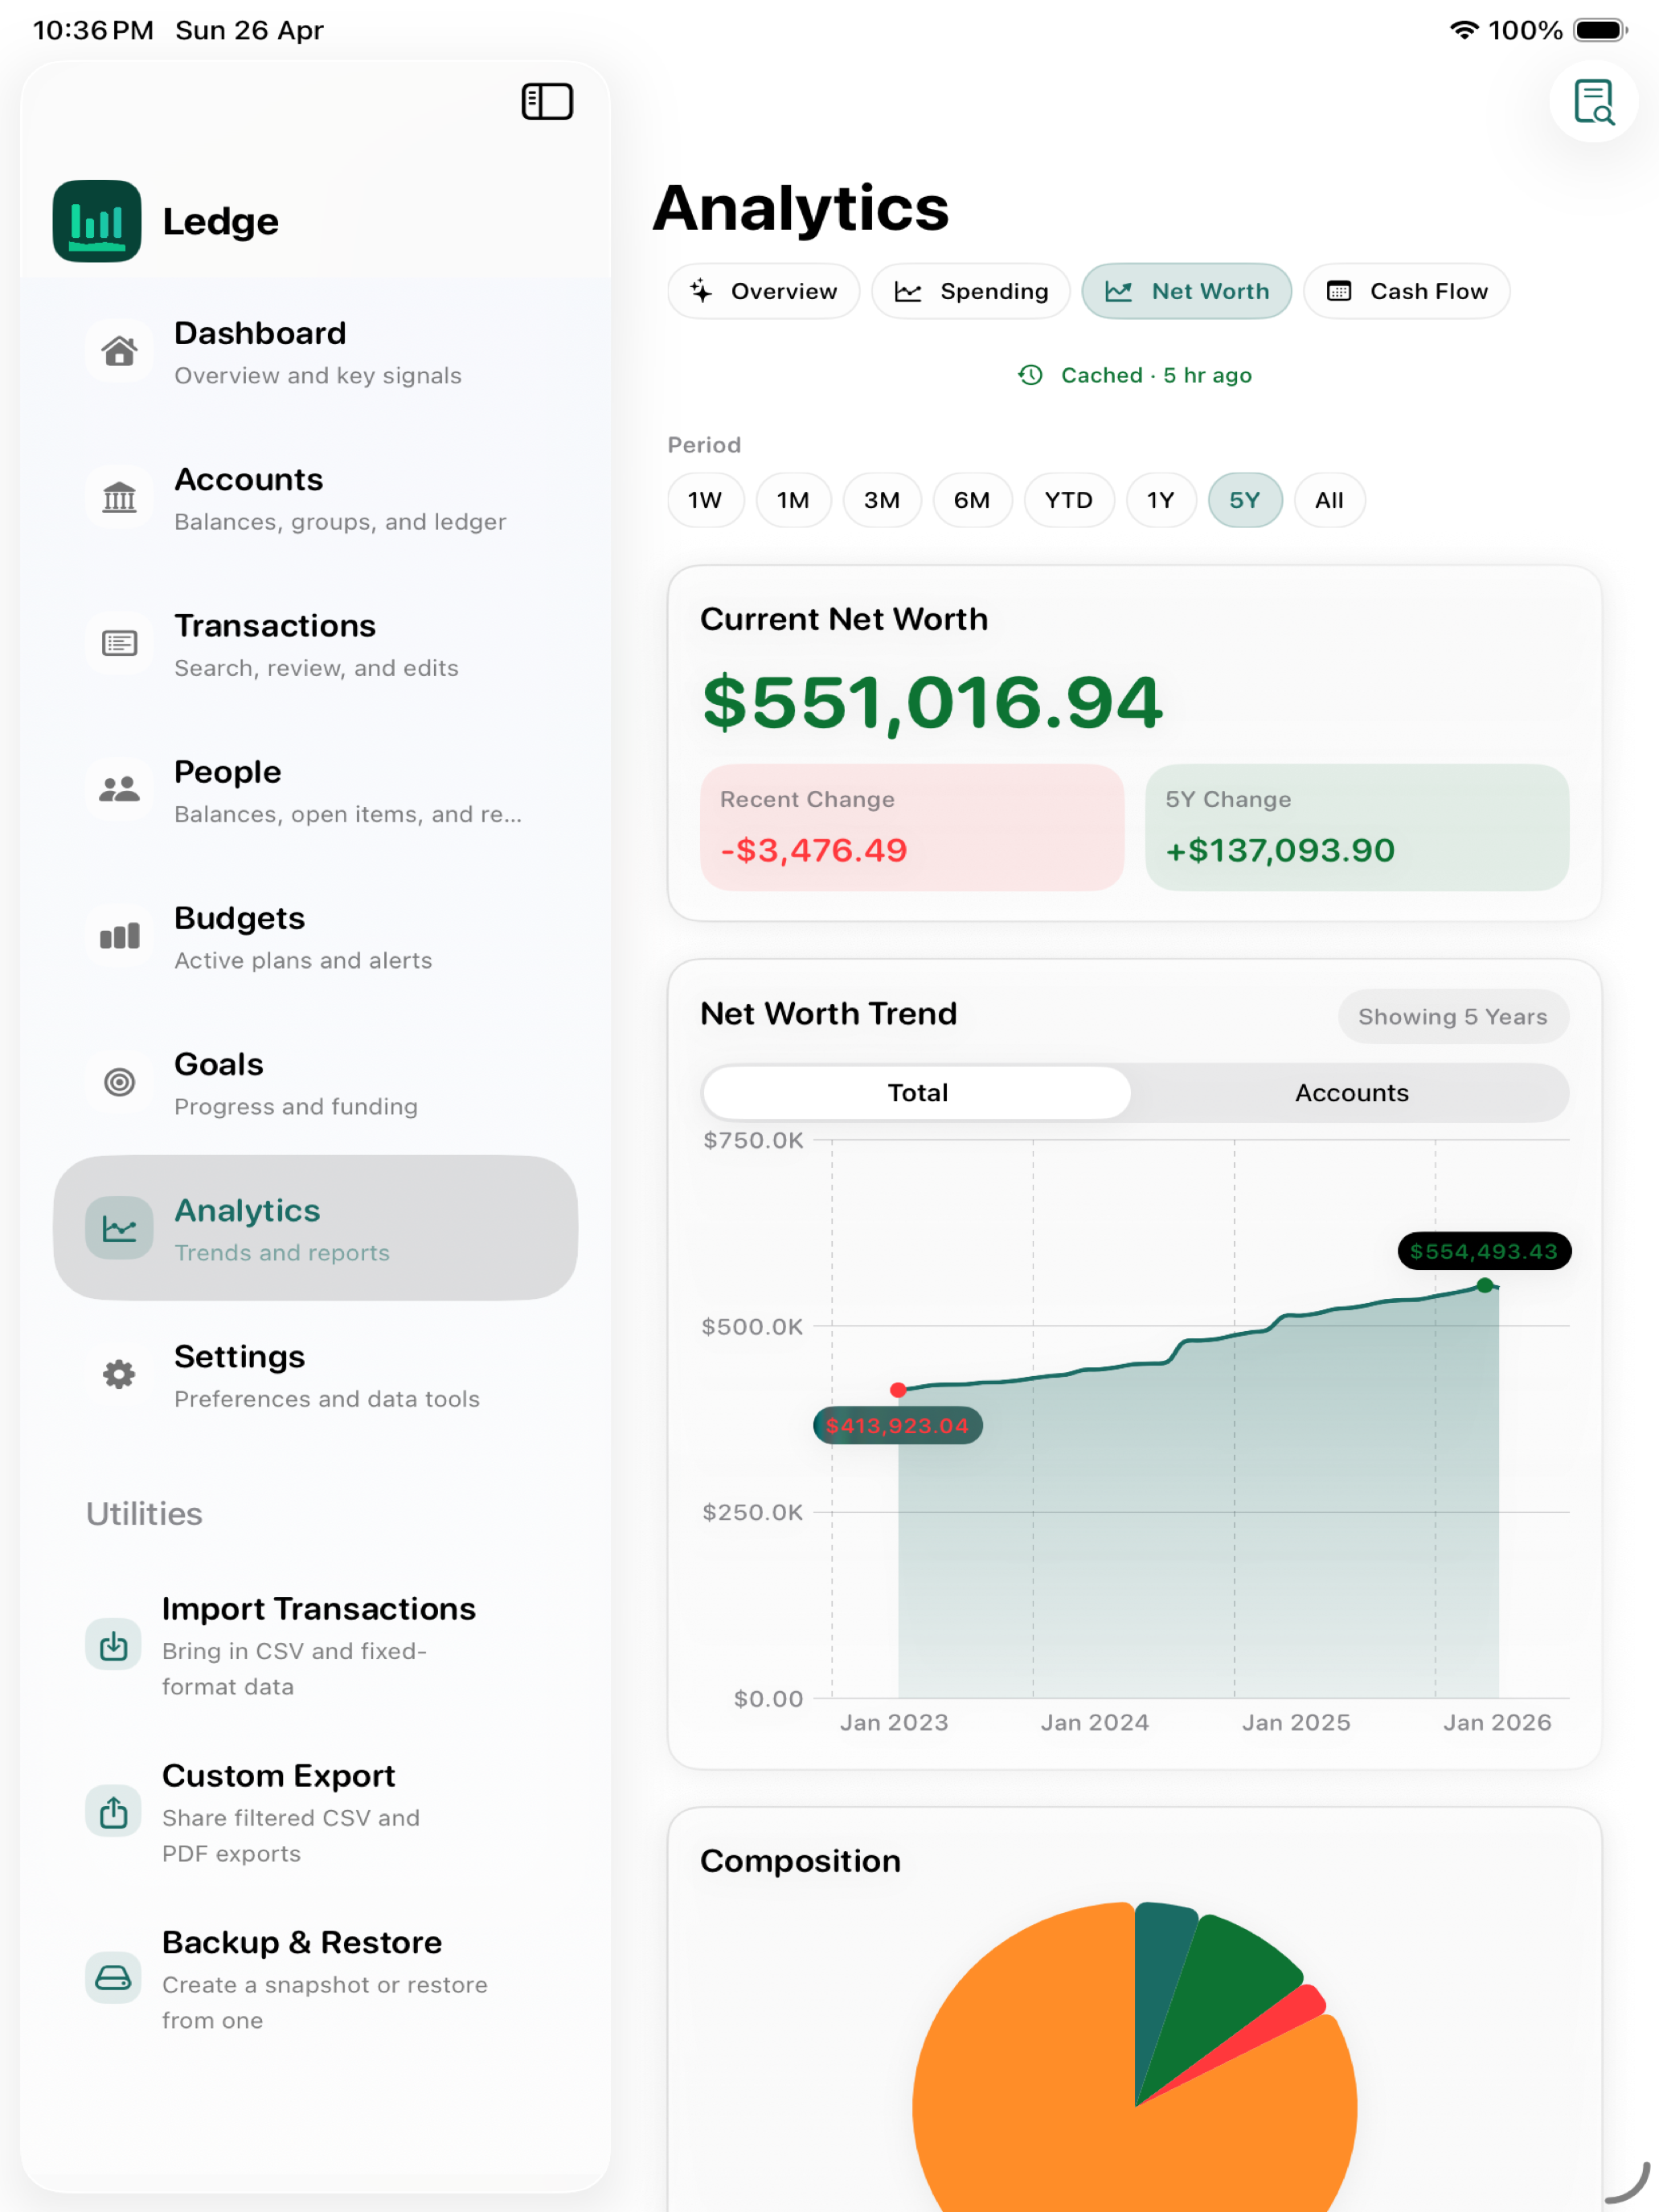
Task: Open People balances section
Action: [315, 789]
